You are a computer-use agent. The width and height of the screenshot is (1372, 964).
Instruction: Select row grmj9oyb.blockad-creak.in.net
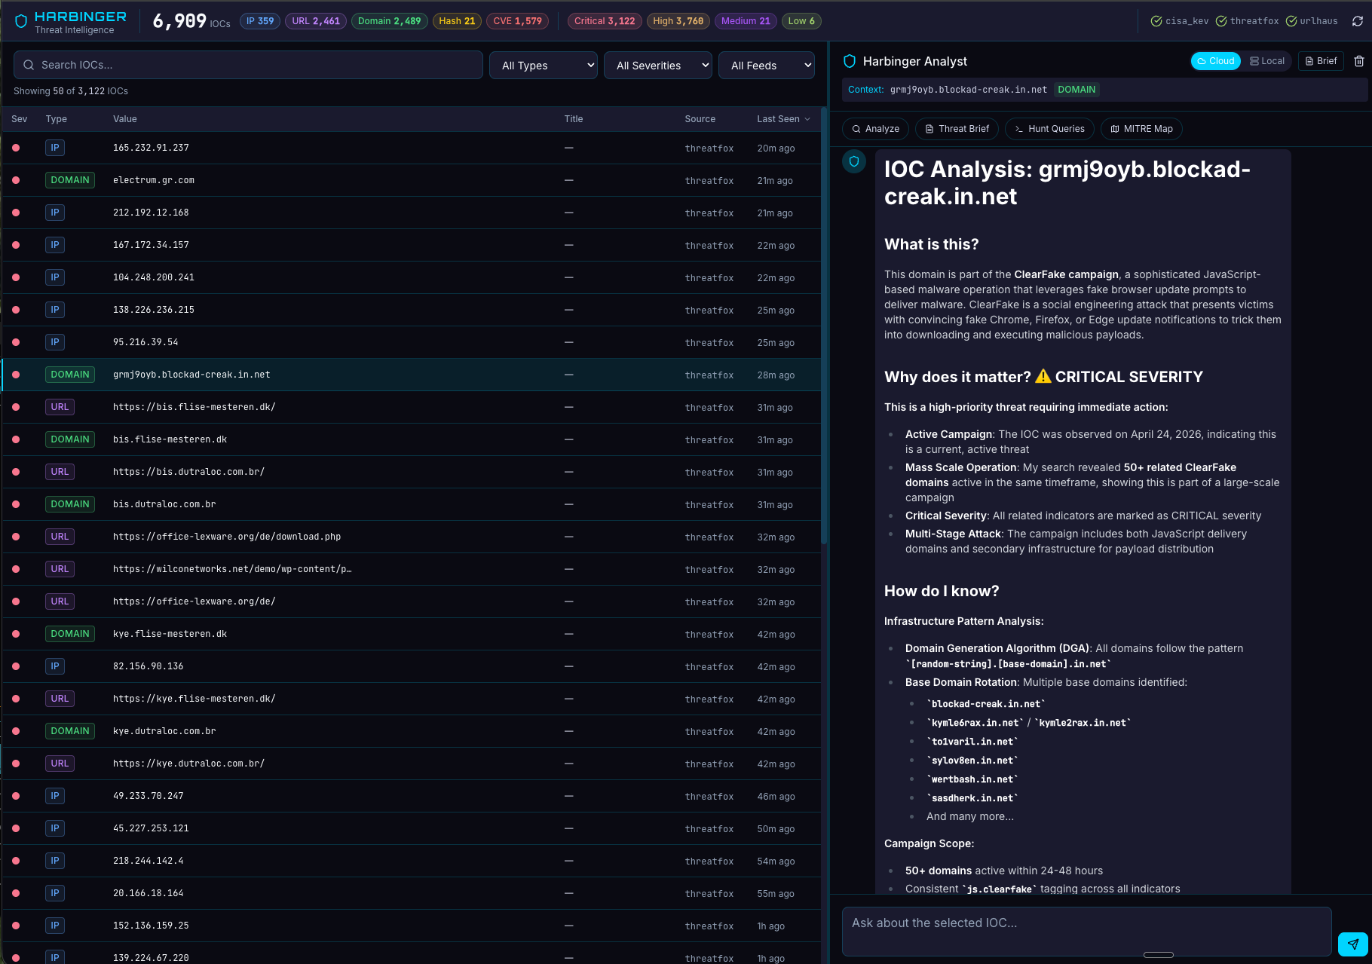412,375
